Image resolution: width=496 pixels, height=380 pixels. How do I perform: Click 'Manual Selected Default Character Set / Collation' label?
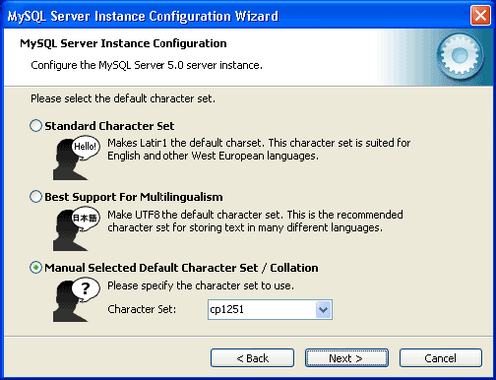181,268
